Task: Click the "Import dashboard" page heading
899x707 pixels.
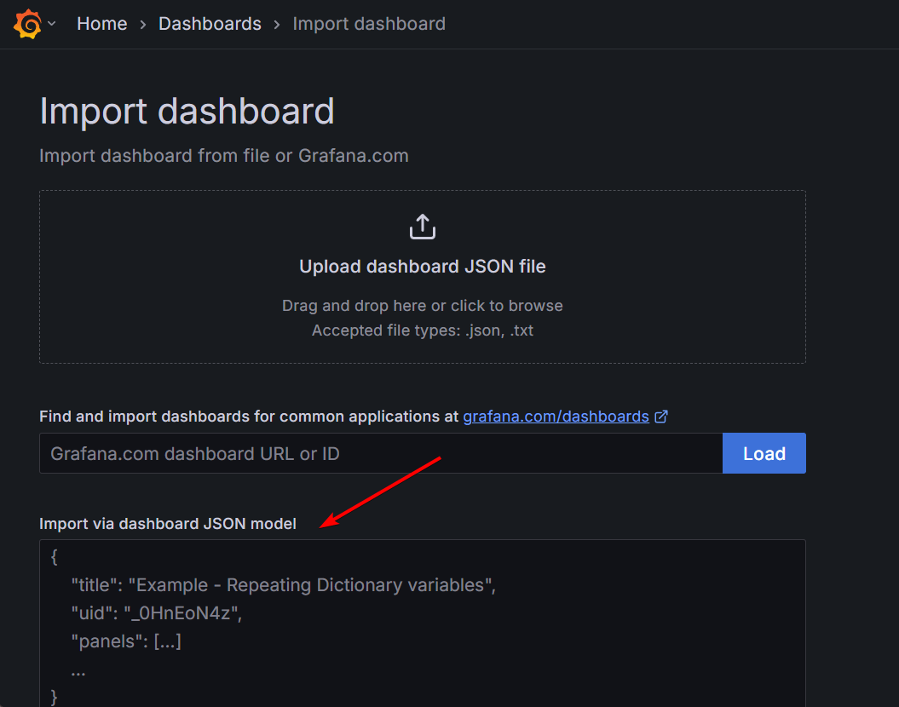Action: (x=187, y=112)
